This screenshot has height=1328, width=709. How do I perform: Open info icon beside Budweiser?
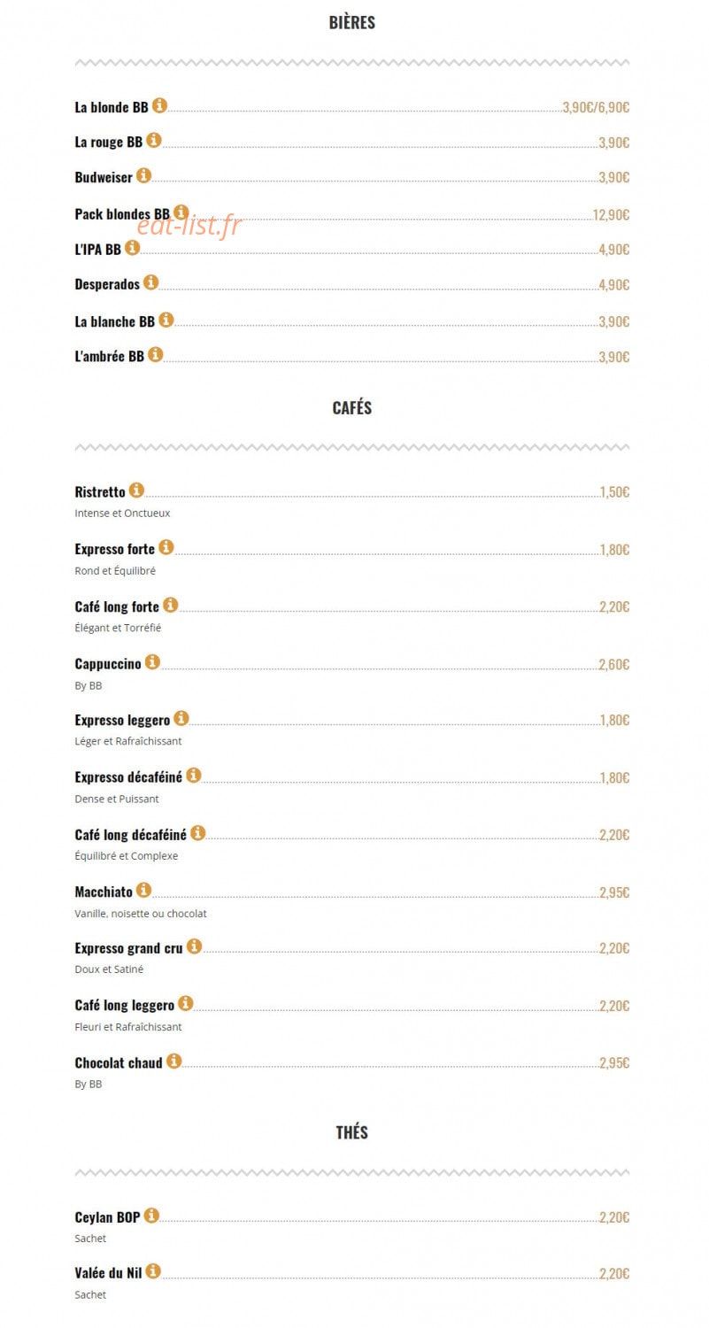click(x=143, y=175)
